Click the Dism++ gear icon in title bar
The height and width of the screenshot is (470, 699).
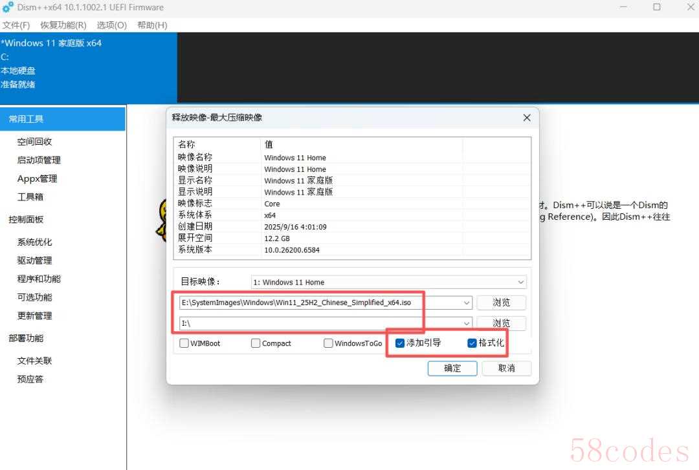(x=8, y=8)
